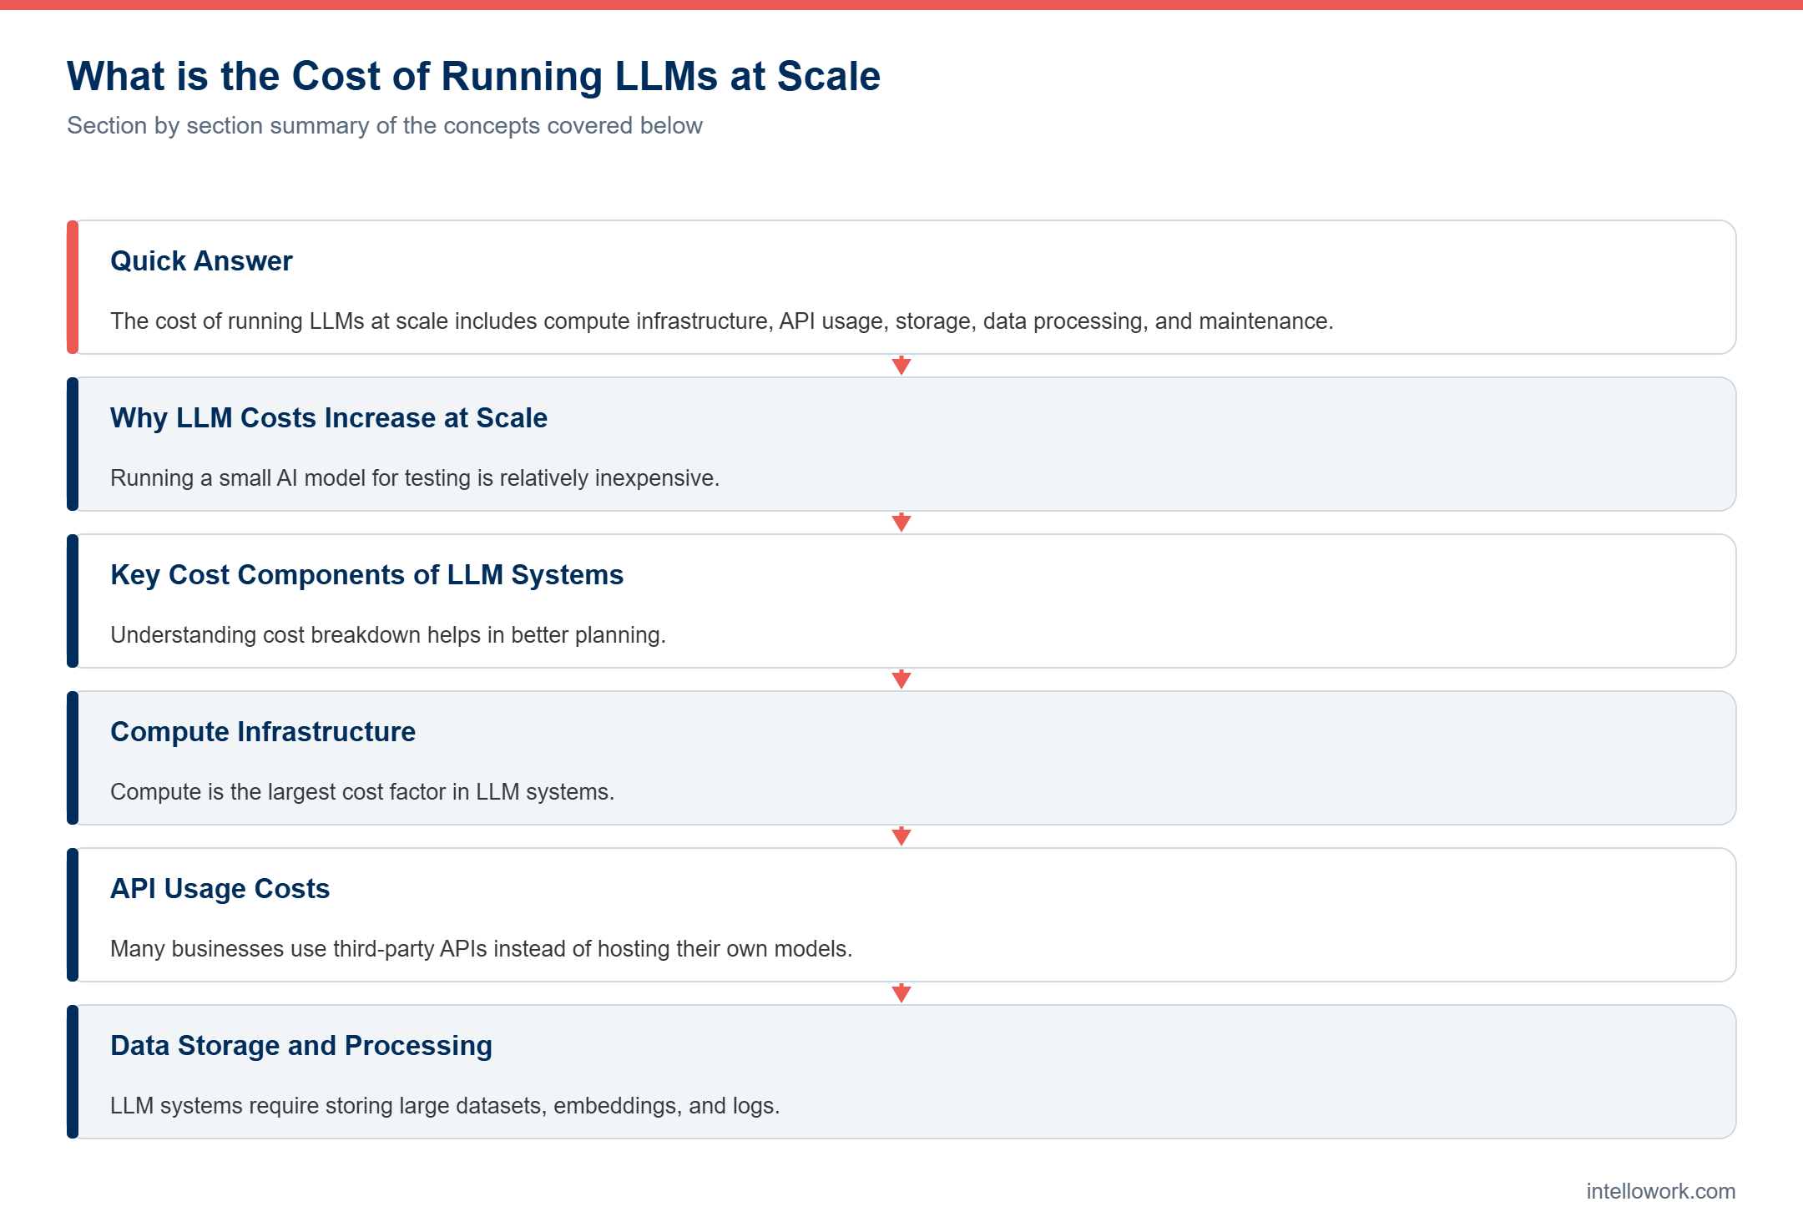The image size is (1803, 1232).
Task: Select the 'Compute Infrastructure' heading
Action: pyautogui.click(x=263, y=732)
